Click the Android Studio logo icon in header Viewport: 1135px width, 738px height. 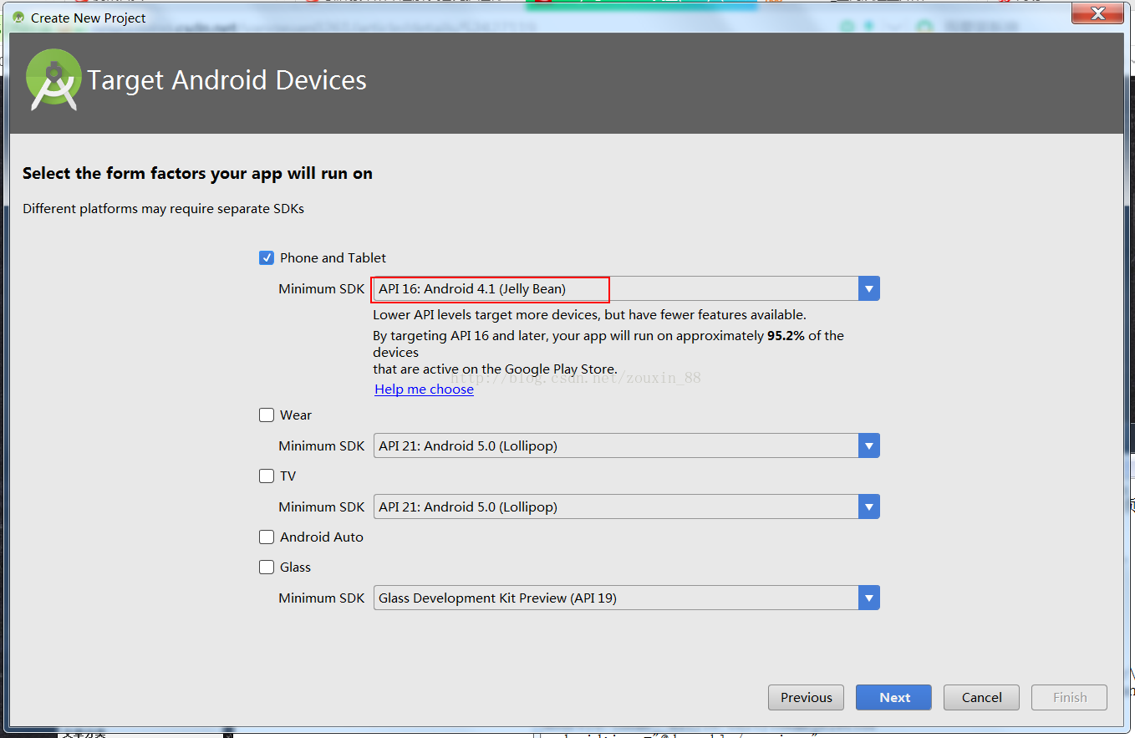coord(53,80)
